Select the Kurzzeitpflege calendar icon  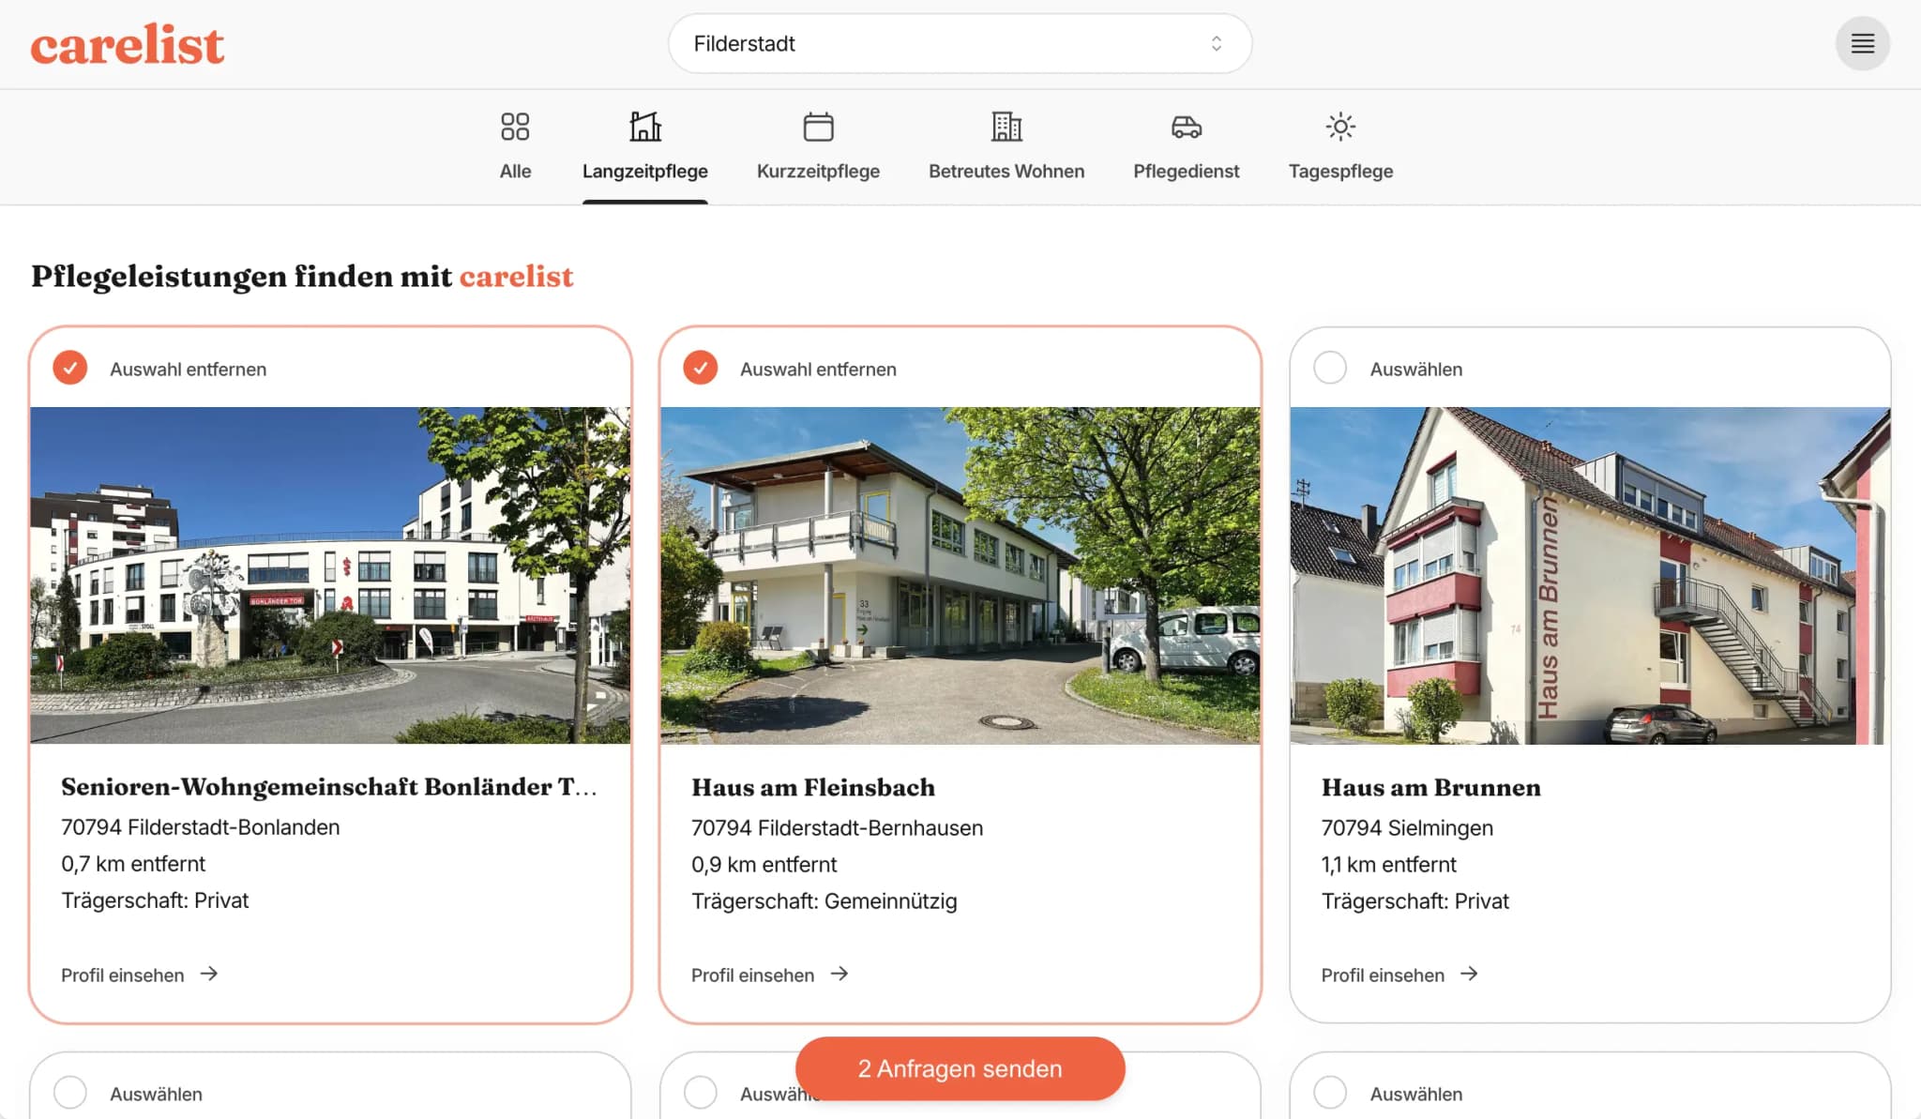tap(818, 127)
